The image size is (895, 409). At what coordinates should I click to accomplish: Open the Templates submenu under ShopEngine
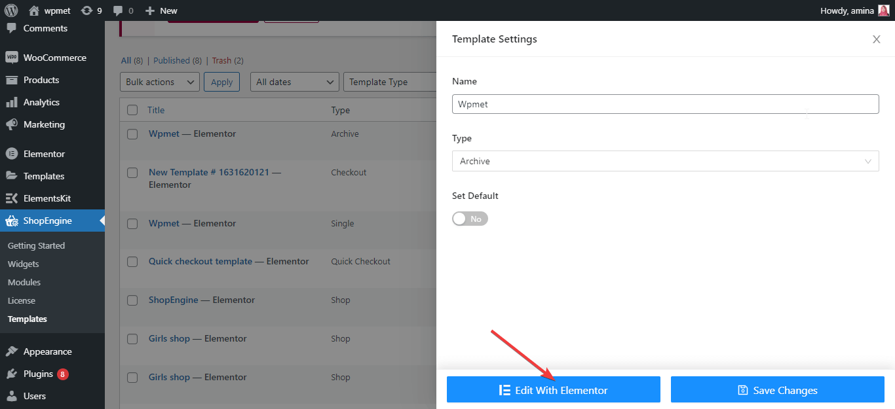coord(28,319)
